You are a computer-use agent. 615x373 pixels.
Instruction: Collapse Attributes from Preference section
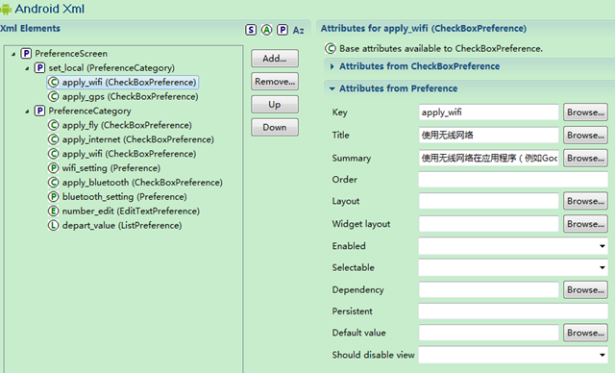click(332, 88)
